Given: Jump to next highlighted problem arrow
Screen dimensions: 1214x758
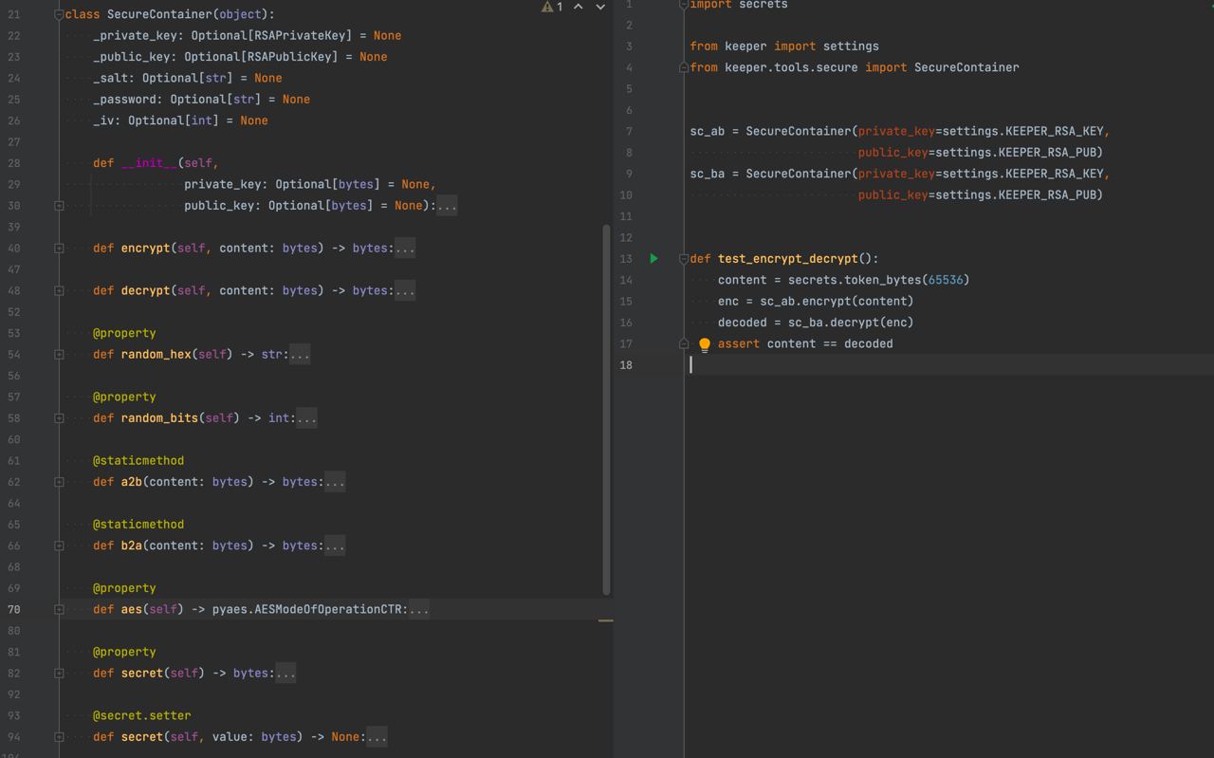Looking at the screenshot, I should pyautogui.click(x=600, y=8).
